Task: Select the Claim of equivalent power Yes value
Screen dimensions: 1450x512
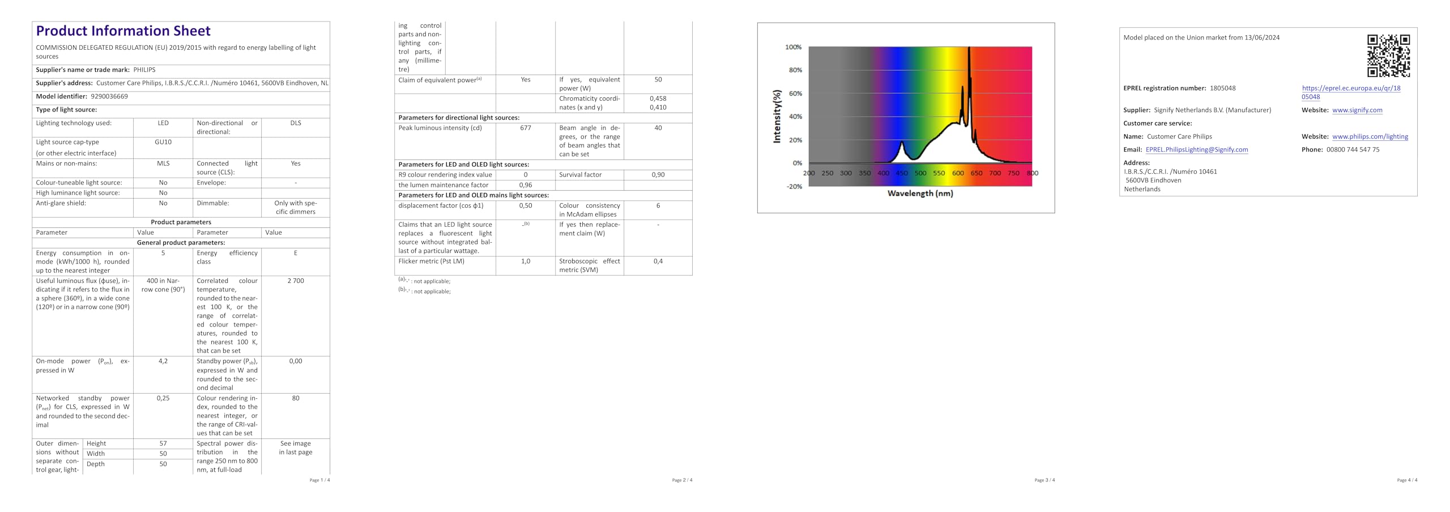Action: (x=524, y=79)
